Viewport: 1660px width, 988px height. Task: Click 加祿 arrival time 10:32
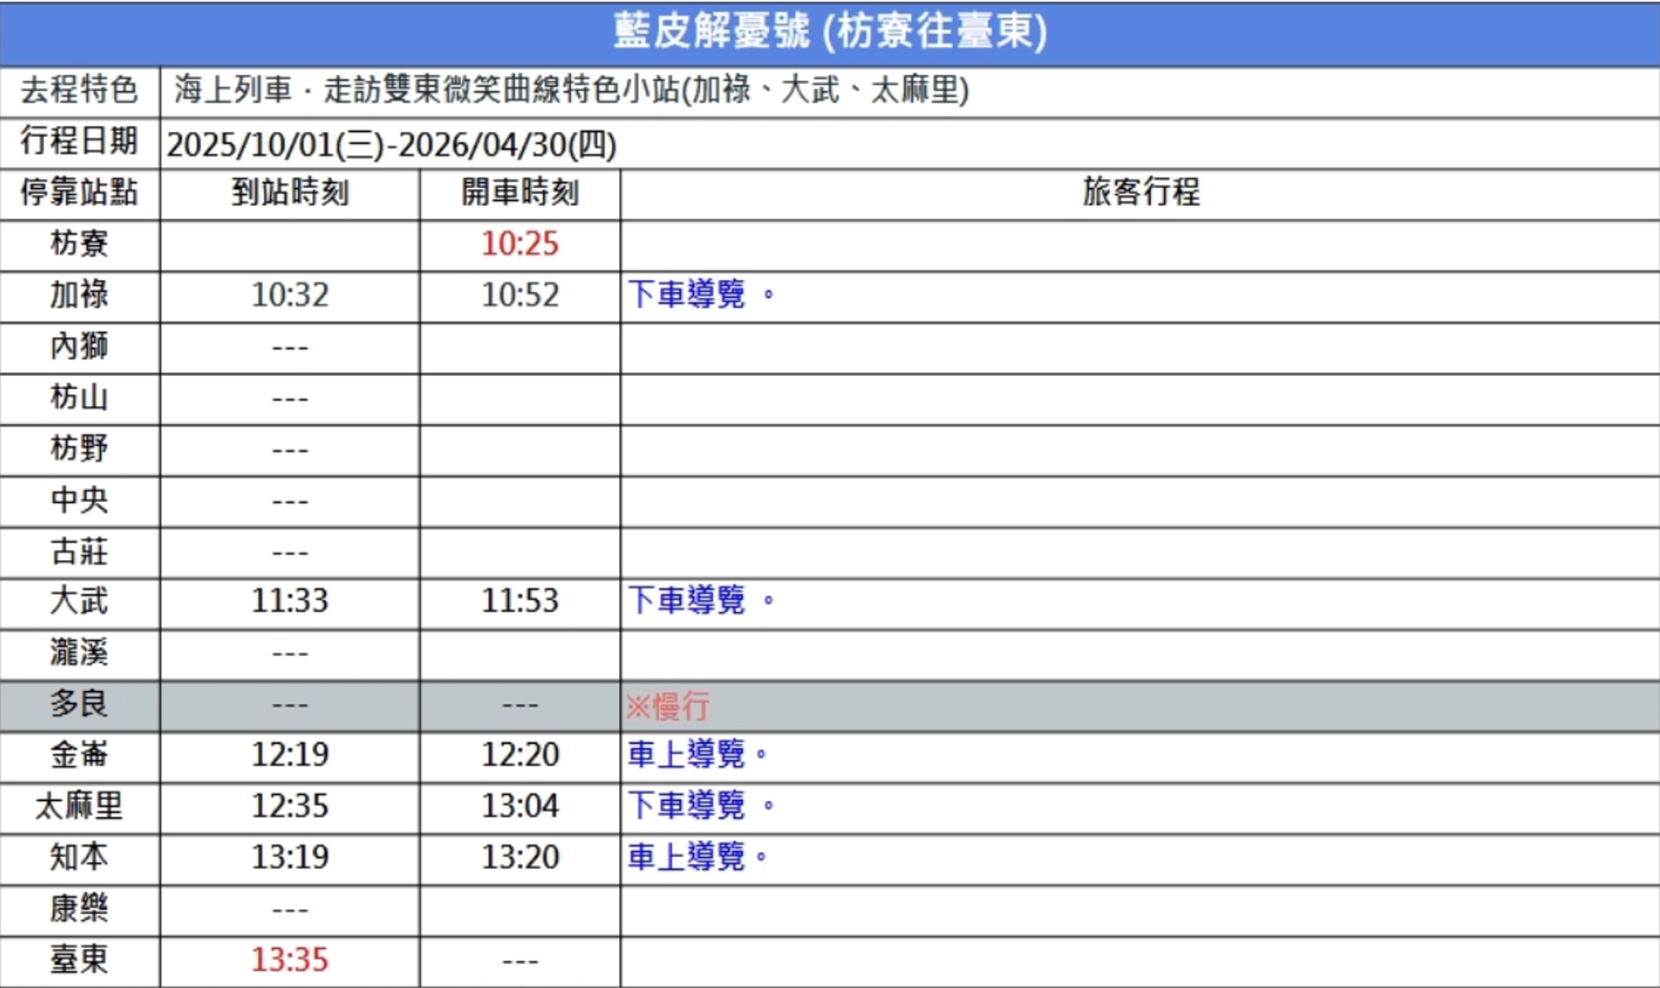pos(290,295)
